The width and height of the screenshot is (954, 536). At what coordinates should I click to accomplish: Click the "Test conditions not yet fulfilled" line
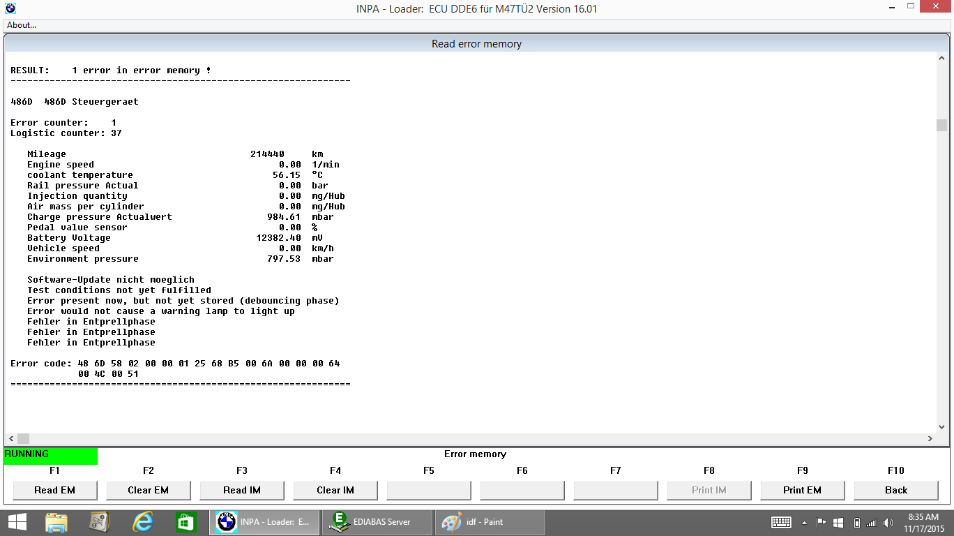pos(119,290)
